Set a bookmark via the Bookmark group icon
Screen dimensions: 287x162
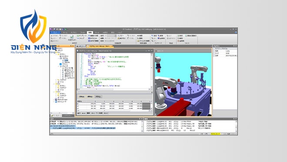pos(152,36)
